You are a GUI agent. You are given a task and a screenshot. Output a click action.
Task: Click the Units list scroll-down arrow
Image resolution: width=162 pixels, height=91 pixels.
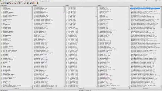161,86
